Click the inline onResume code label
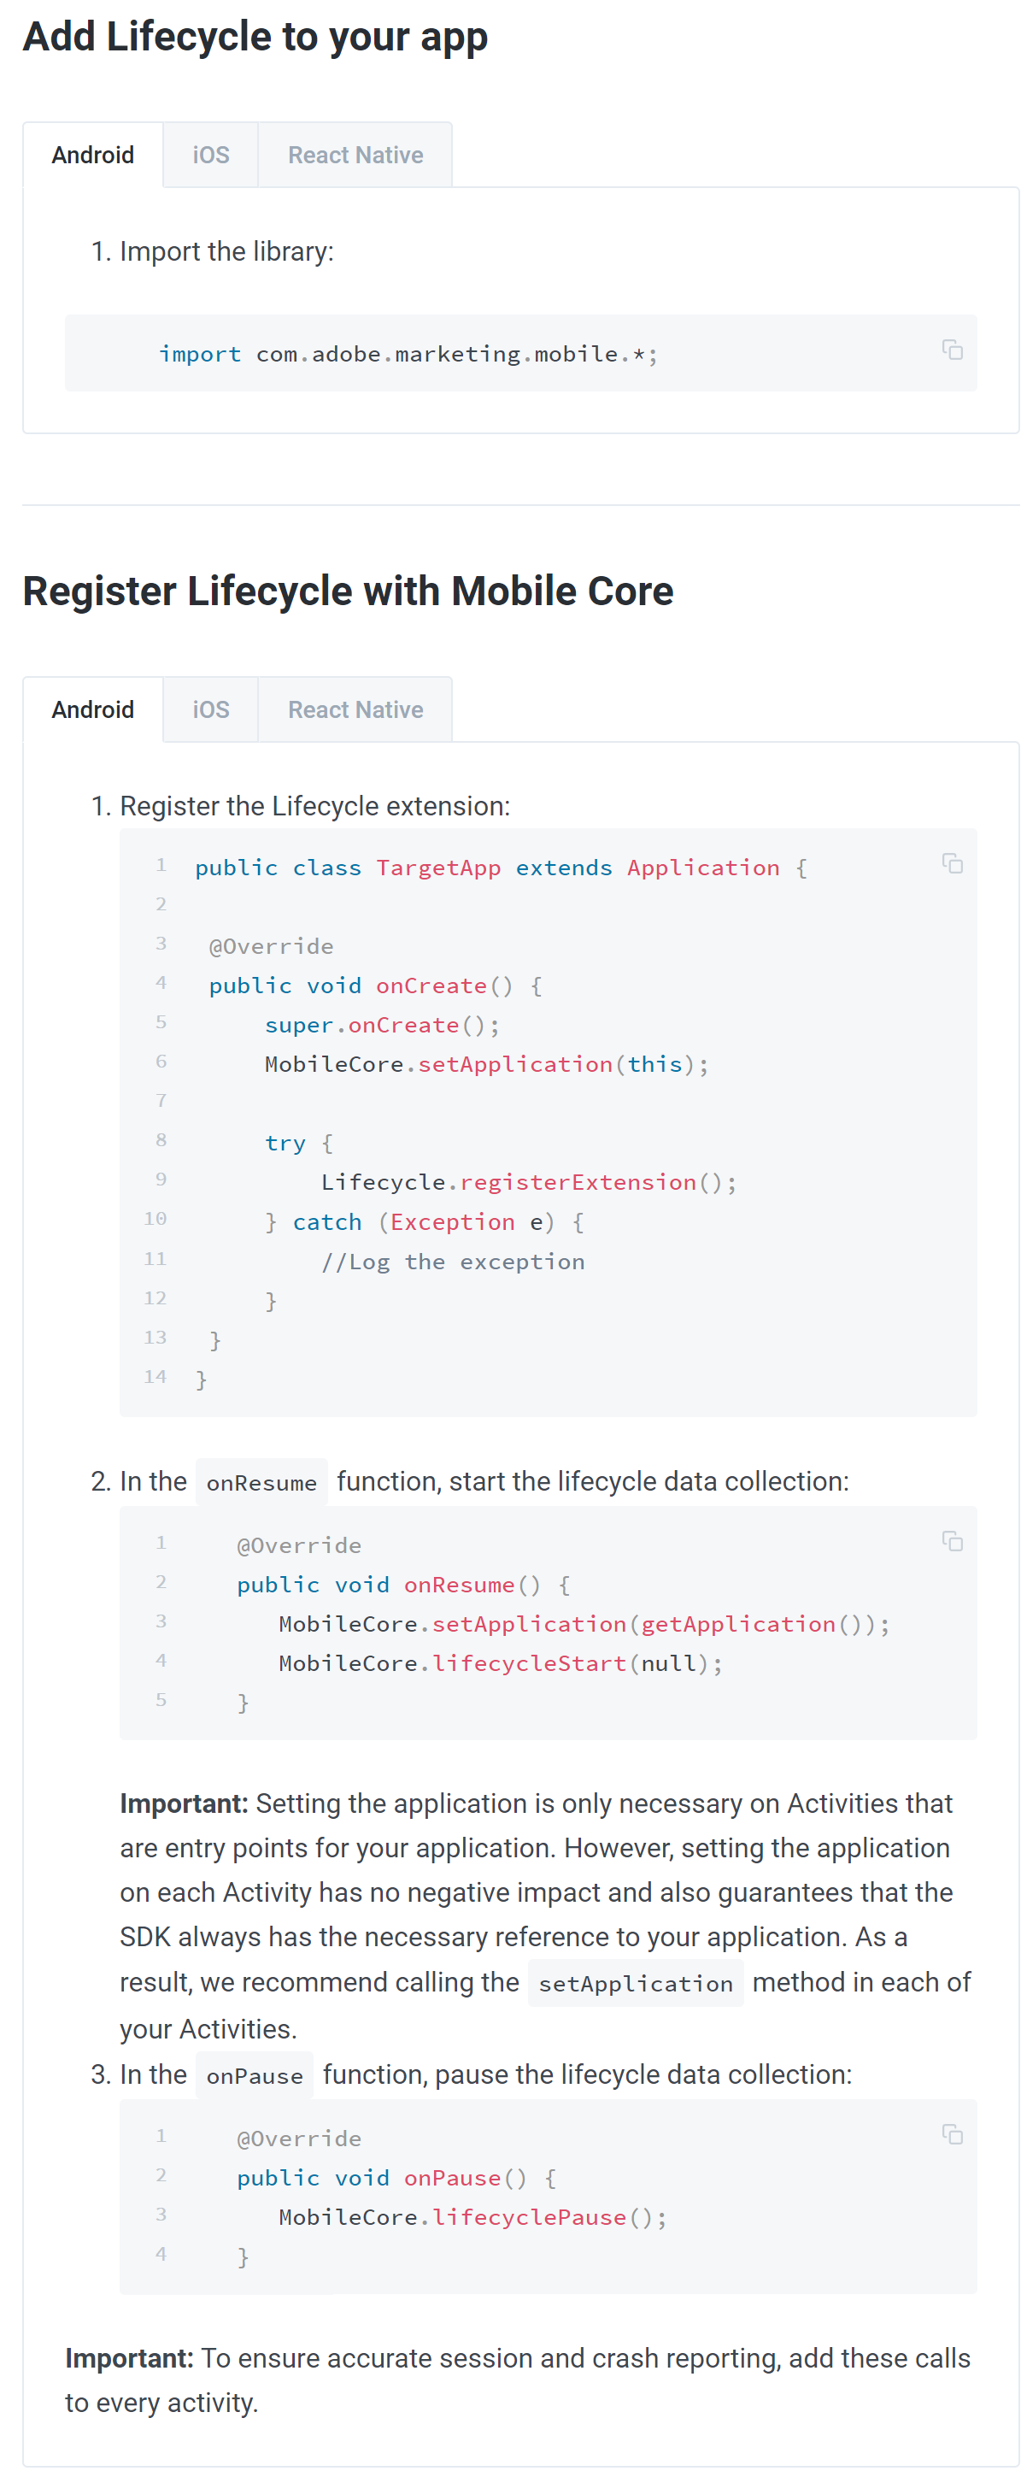1027x2471 pixels. (x=261, y=1482)
